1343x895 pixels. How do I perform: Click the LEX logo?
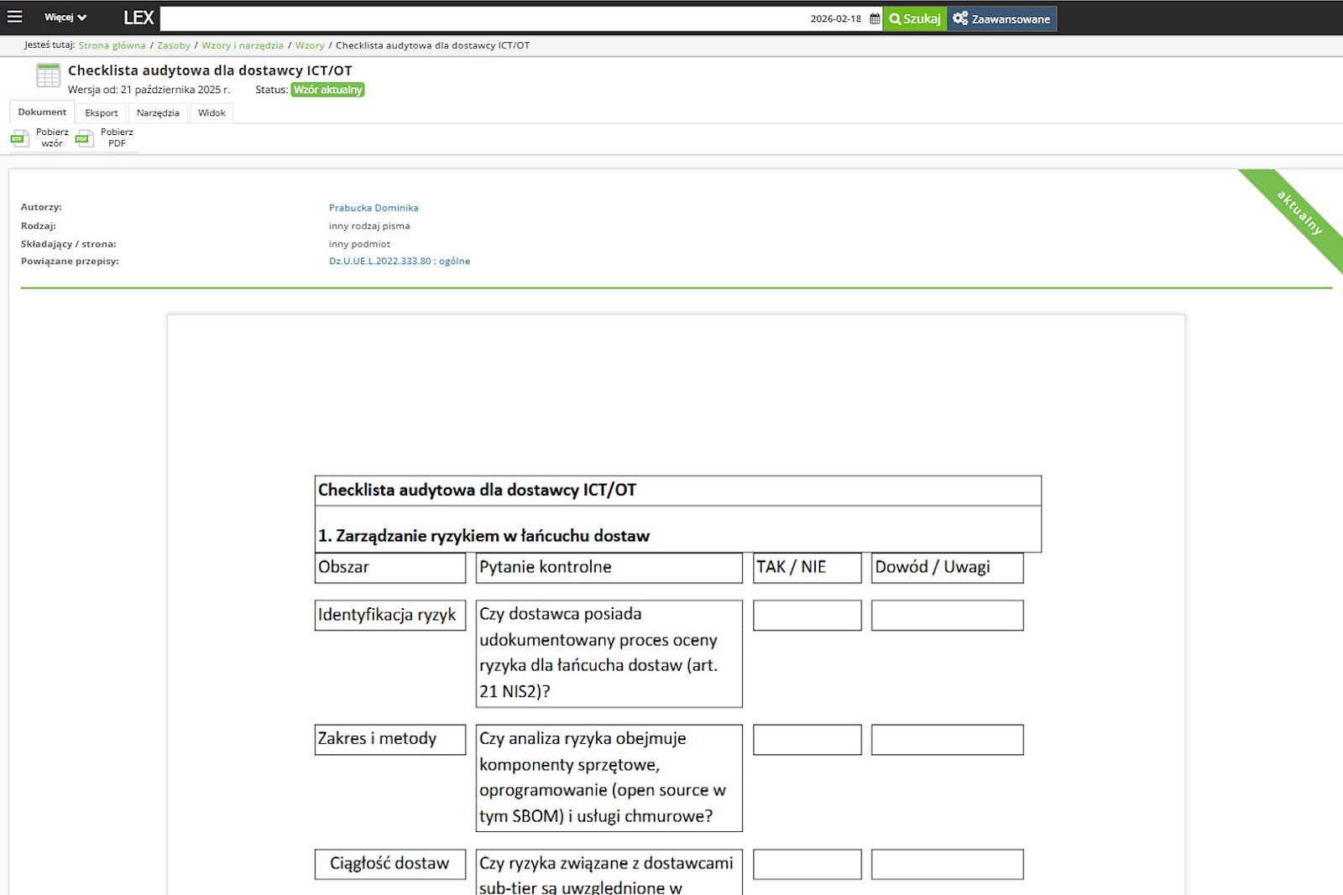(x=138, y=18)
